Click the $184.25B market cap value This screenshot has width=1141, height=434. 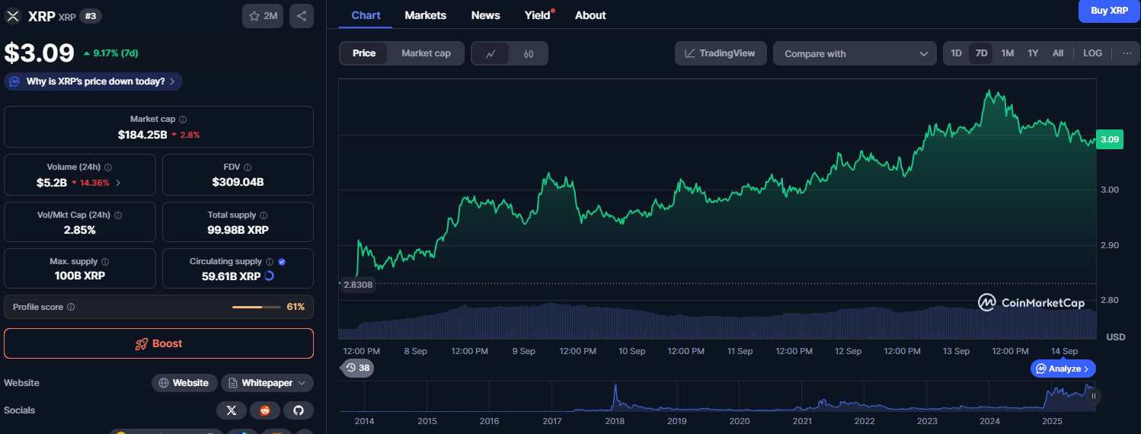142,135
